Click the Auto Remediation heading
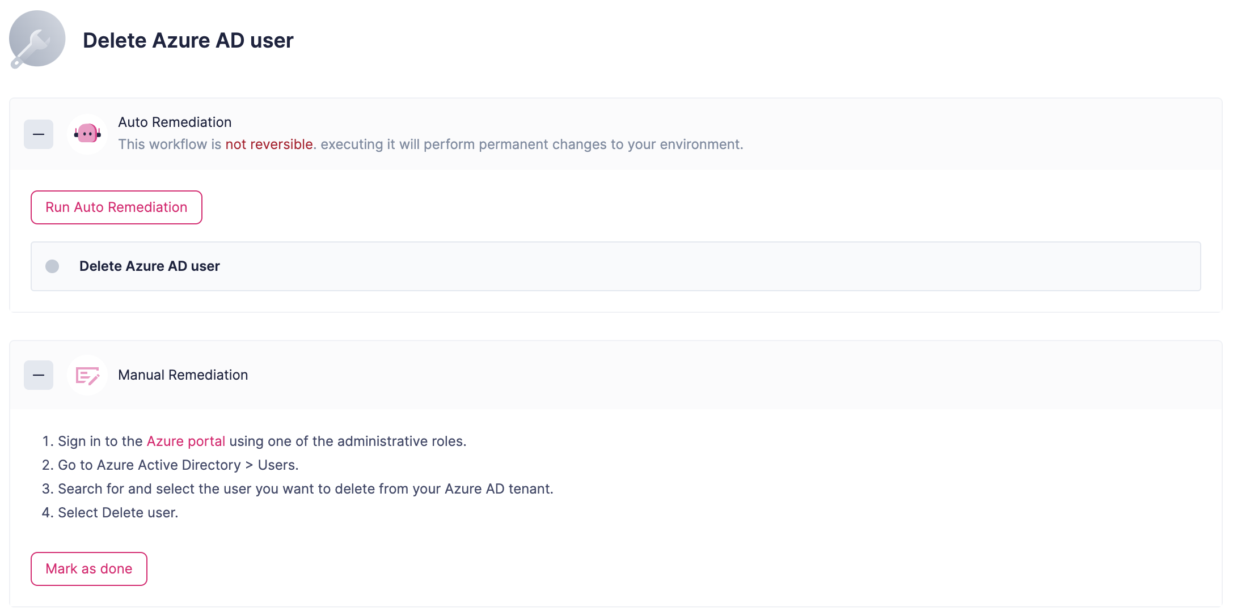The width and height of the screenshot is (1233, 612). click(x=175, y=122)
